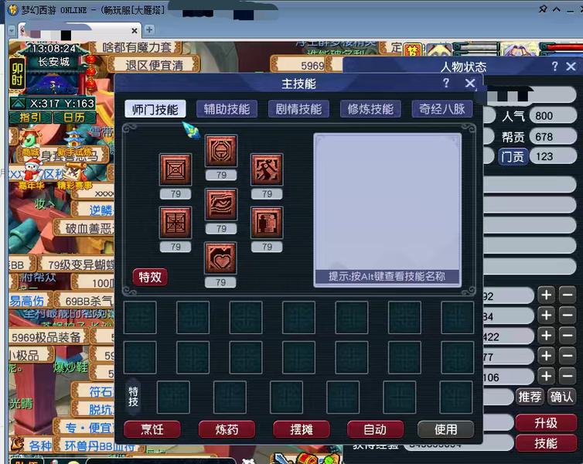The height and width of the screenshot is (464, 583).
Task: Open the 精彩赛事 icon
Action: pyautogui.click(x=74, y=175)
